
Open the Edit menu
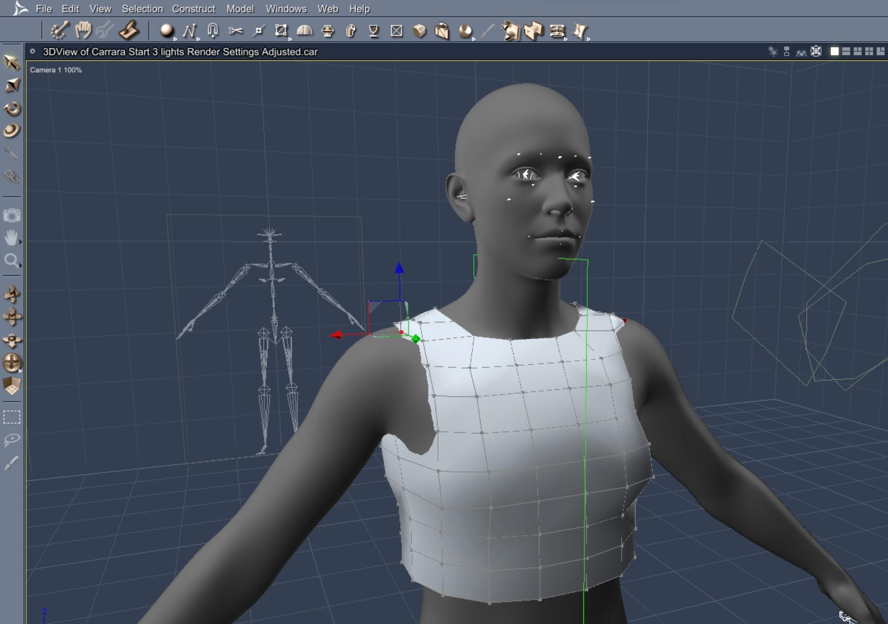(x=70, y=9)
